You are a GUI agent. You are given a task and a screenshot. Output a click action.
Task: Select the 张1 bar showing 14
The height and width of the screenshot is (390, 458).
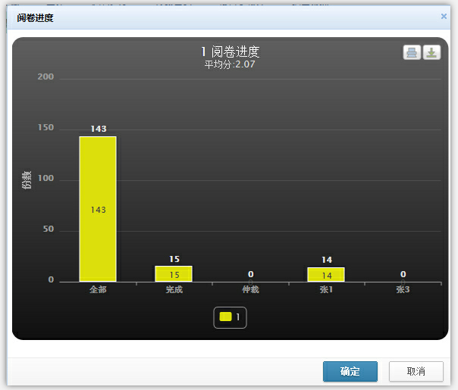pyautogui.click(x=326, y=274)
